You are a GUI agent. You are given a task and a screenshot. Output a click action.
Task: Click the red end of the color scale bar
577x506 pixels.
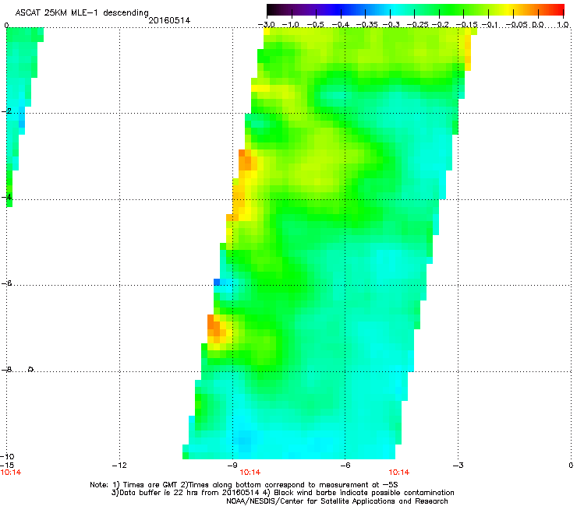tap(558, 10)
